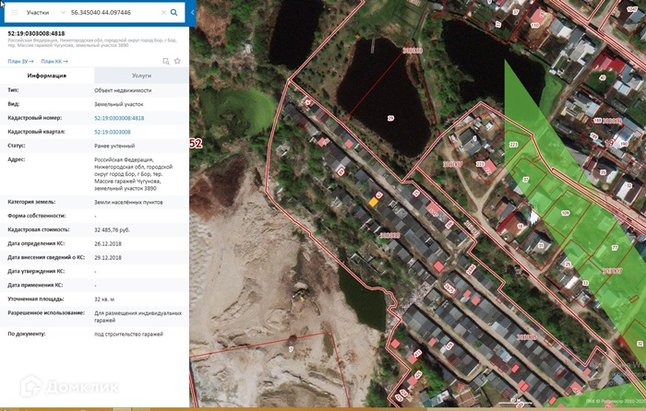The image size is (646, 411).
Task: Select the date 26.12.2018
Action: (108, 243)
